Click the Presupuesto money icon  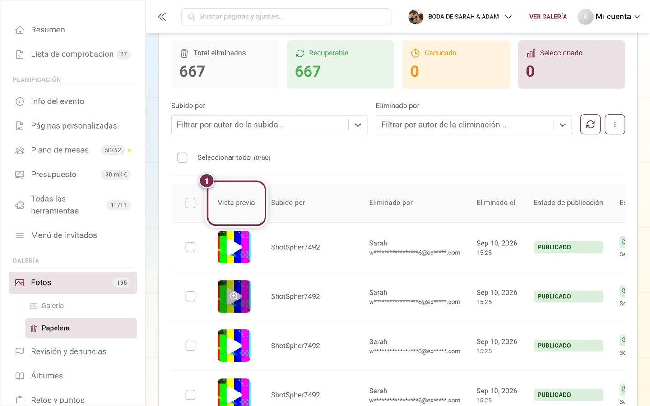pyautogui.click(x=20, y=175)
